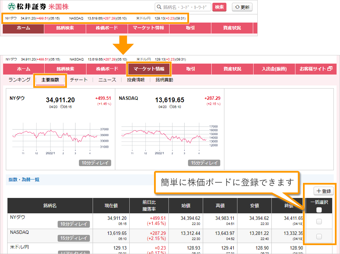
Task: Check the NASDAQ row checkbox
Action: [x=319, y=237]
